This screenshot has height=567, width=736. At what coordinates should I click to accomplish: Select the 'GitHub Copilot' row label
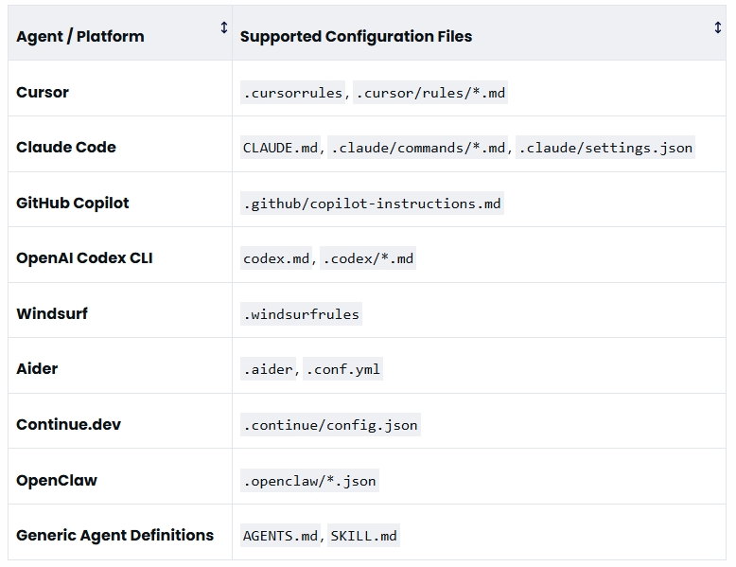(x=73, y=203)
